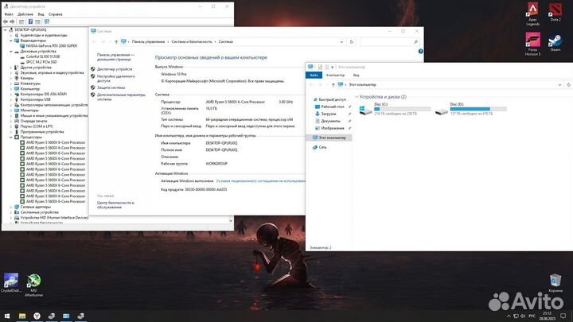Open the Steam desktop shortcut

tap(555, 42)
